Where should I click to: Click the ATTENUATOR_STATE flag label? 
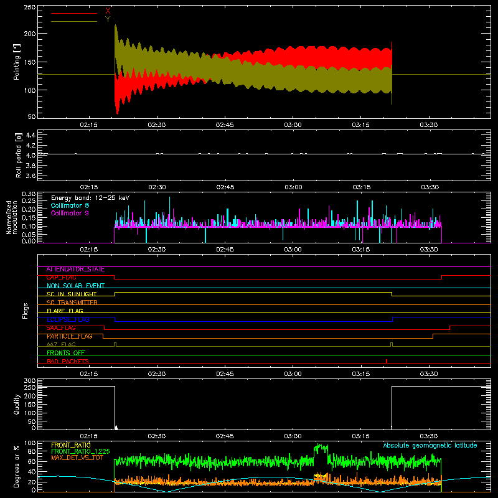click(x=75, y=270)
